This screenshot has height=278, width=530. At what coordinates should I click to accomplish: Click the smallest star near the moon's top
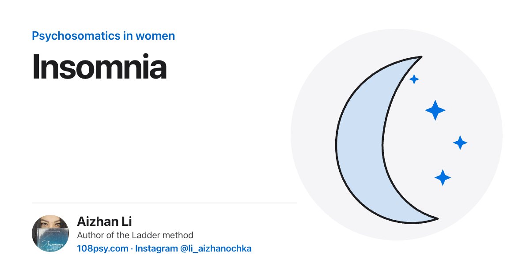tap(414, 79)
